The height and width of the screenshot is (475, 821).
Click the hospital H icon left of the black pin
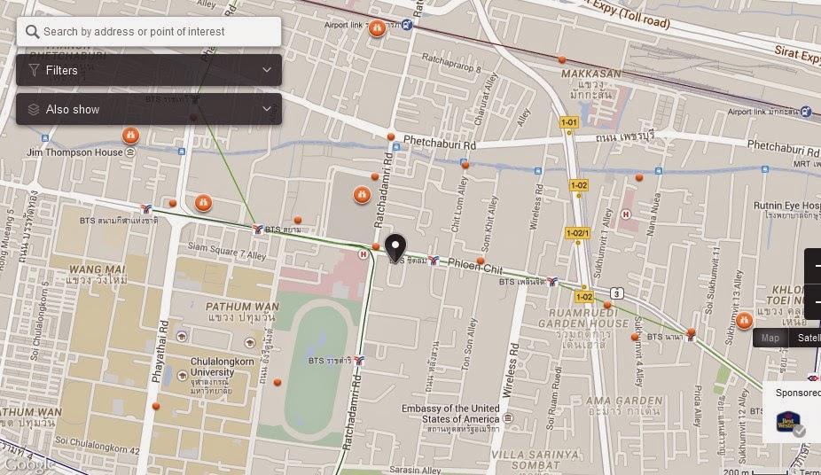click(x=363, y=254)
